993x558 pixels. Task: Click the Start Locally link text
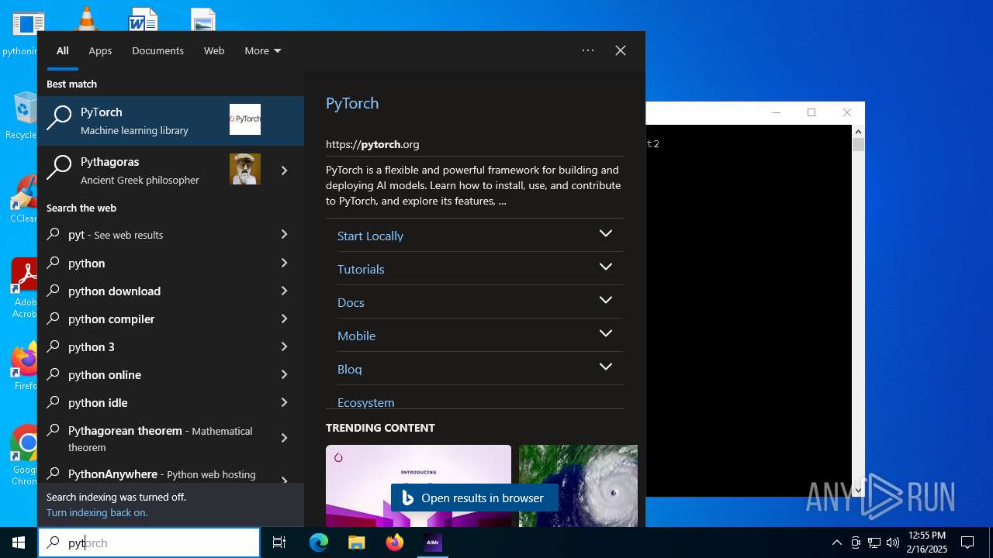[x=370, y=236]
